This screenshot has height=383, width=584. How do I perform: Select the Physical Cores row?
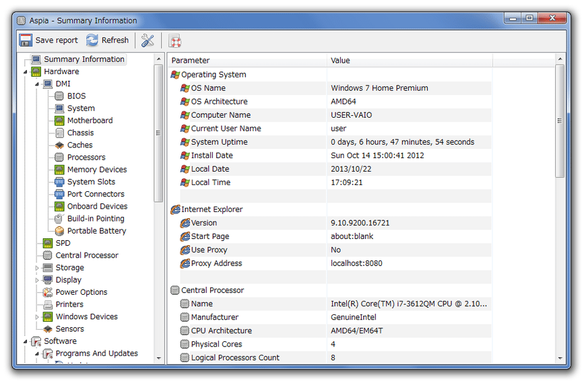tap(335, 344)
